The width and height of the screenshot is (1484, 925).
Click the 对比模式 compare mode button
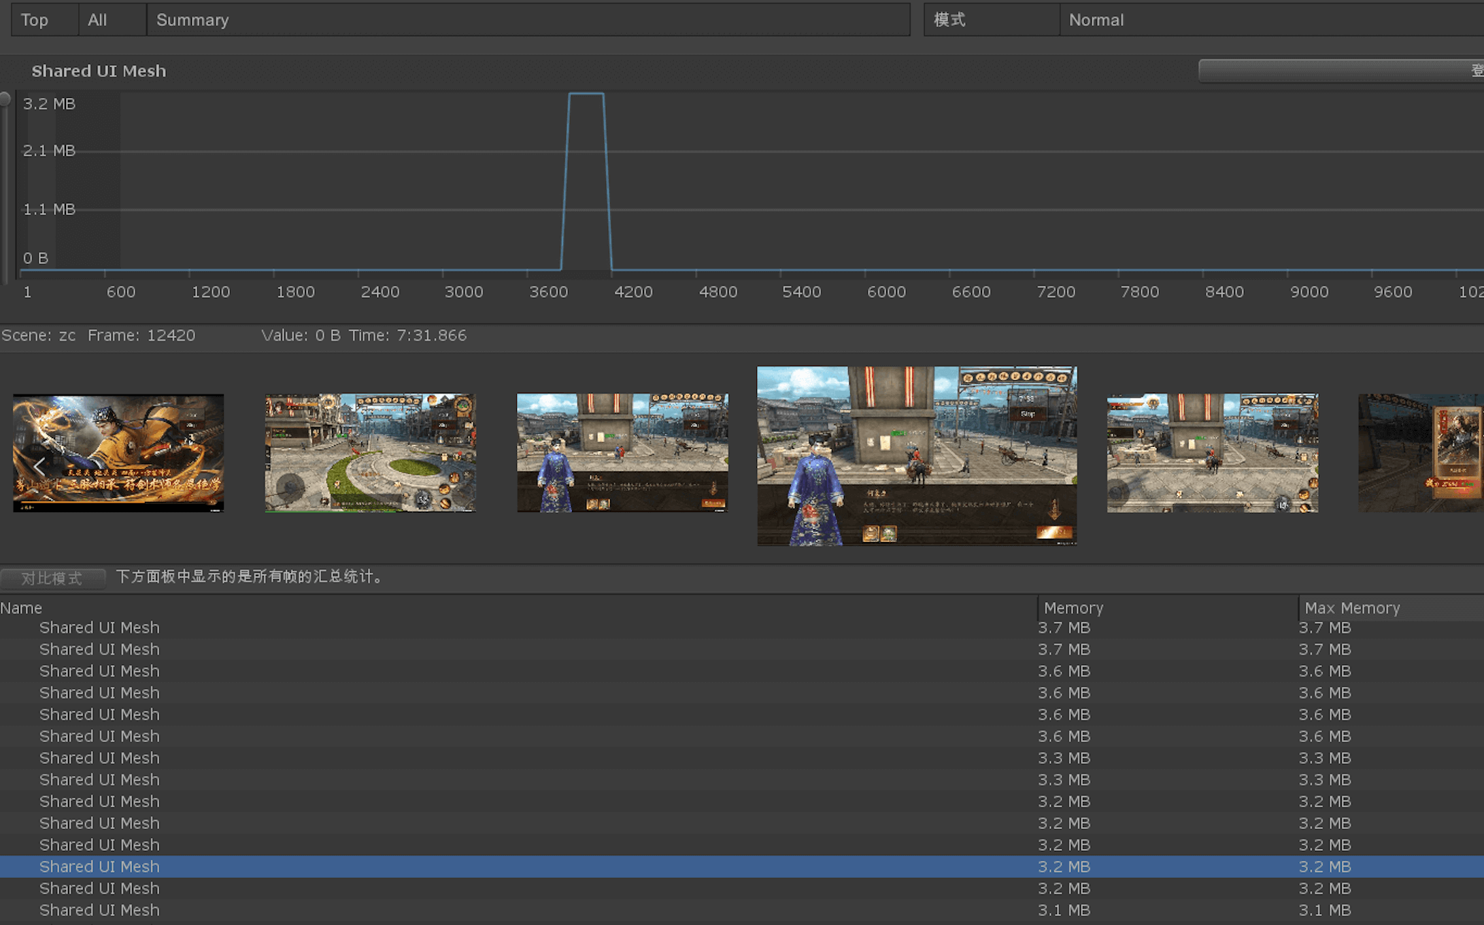click(x=52, y=578)
